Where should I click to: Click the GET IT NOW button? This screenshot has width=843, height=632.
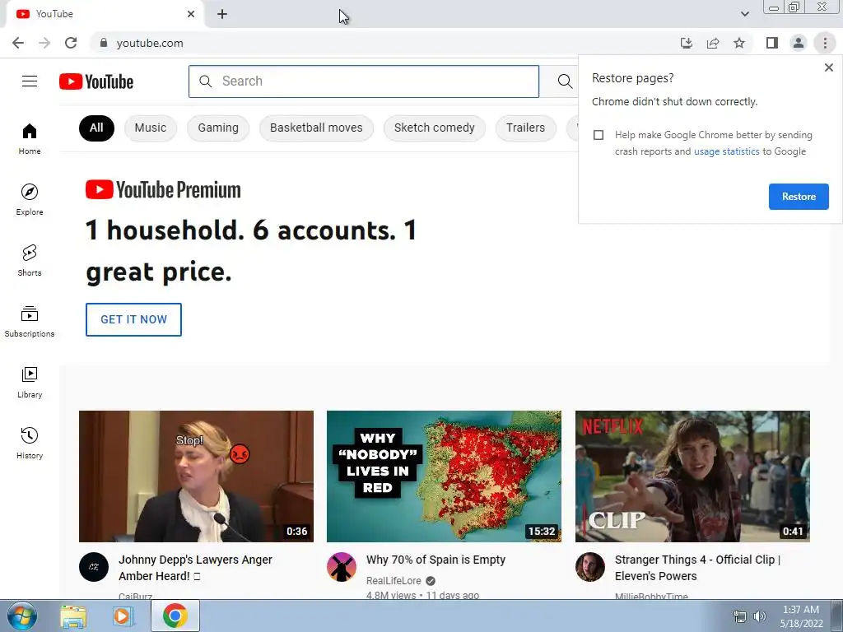click(133, 319)
